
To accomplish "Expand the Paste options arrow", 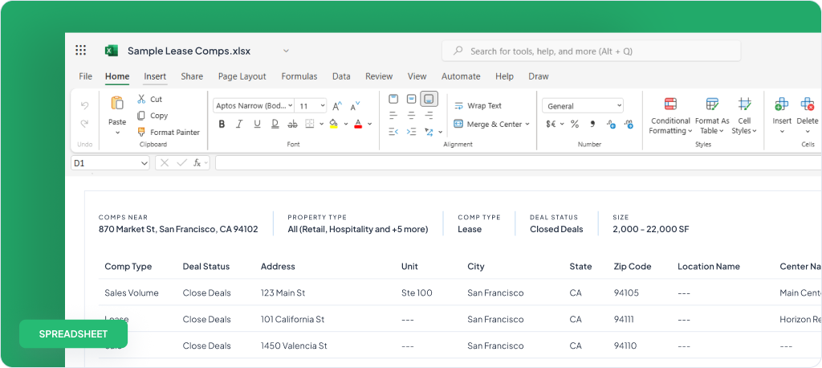I will tap(117, 133).
